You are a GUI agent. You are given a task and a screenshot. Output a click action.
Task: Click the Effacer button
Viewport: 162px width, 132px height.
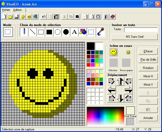pos(148,51)
